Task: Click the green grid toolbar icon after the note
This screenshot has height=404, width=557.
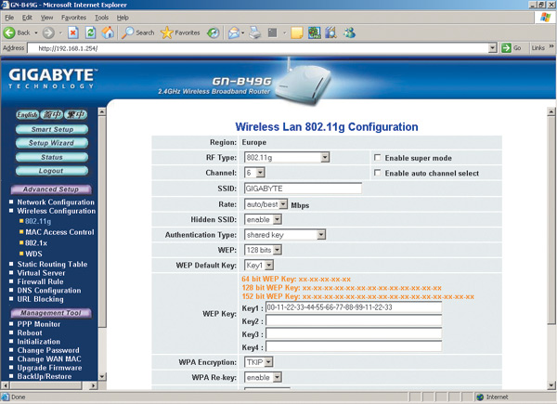Action: point(315,33)
